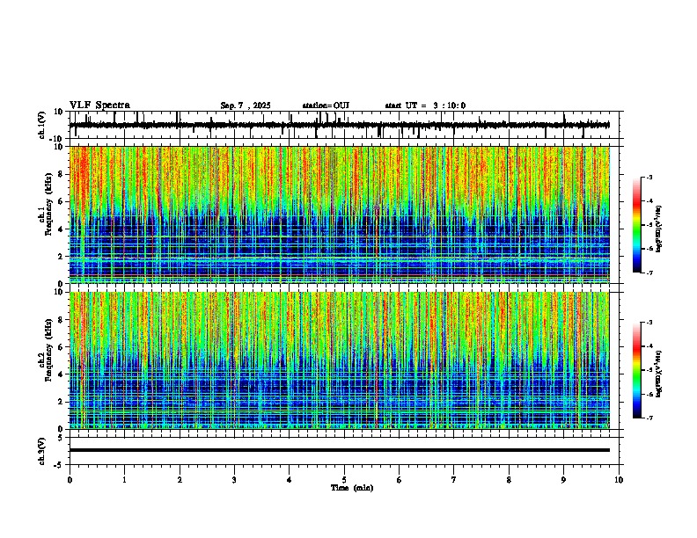Viewport: 697px width, 538px height.
Task: Click the "-7" label on ch.2 colorbar
Action: 649,418
